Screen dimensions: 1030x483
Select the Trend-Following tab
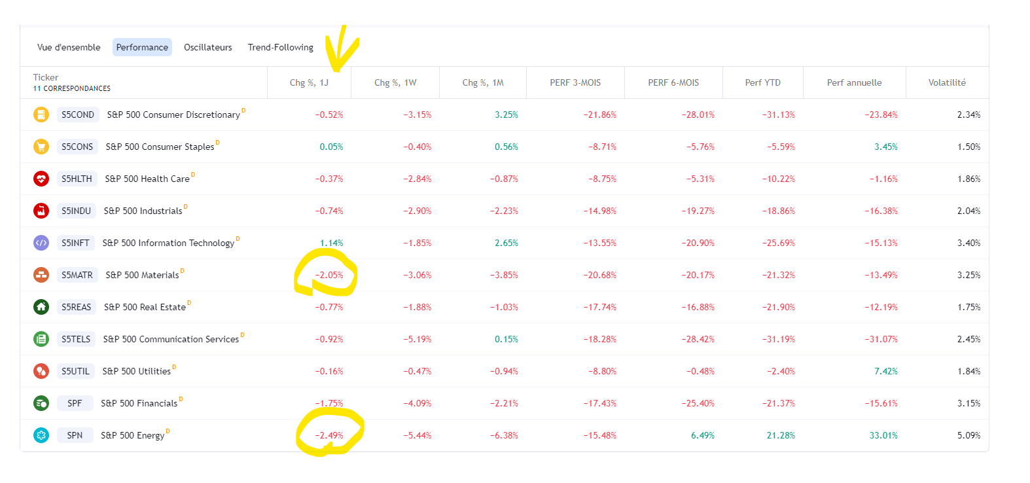[280, 47]
